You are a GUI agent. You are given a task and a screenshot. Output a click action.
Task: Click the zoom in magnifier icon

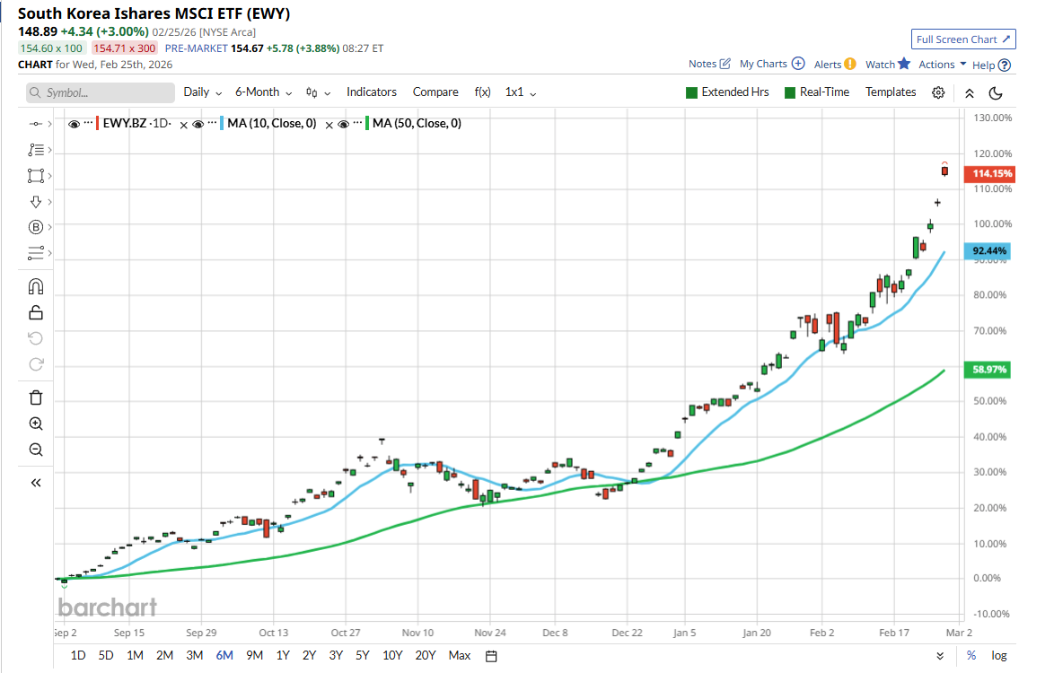[x=36, y=424]
